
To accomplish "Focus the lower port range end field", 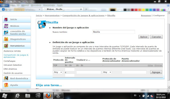I will click(x=70, y=75).
